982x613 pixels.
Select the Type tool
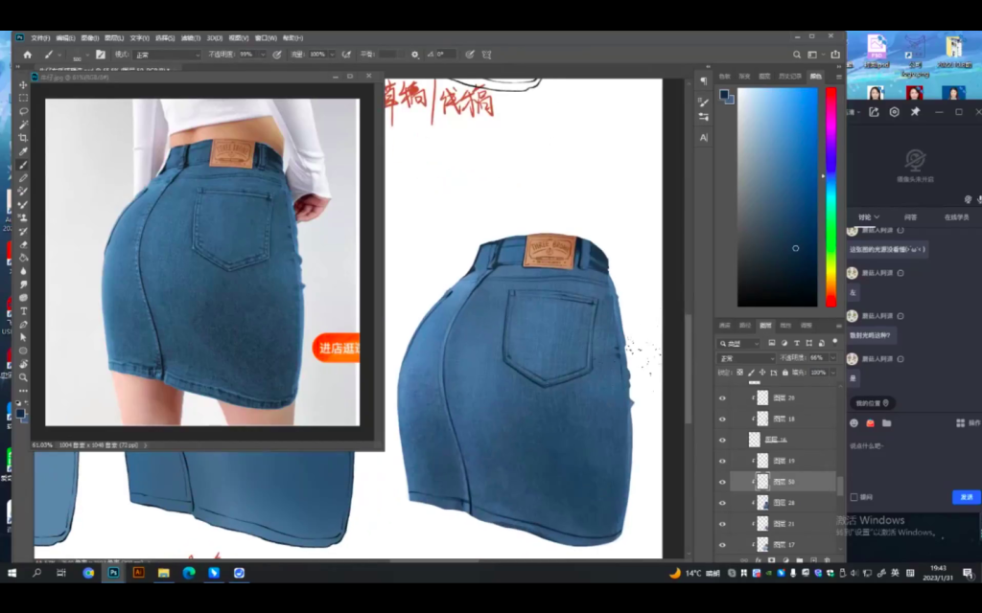coord(24,324)
